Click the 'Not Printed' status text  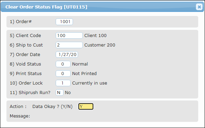85,73
